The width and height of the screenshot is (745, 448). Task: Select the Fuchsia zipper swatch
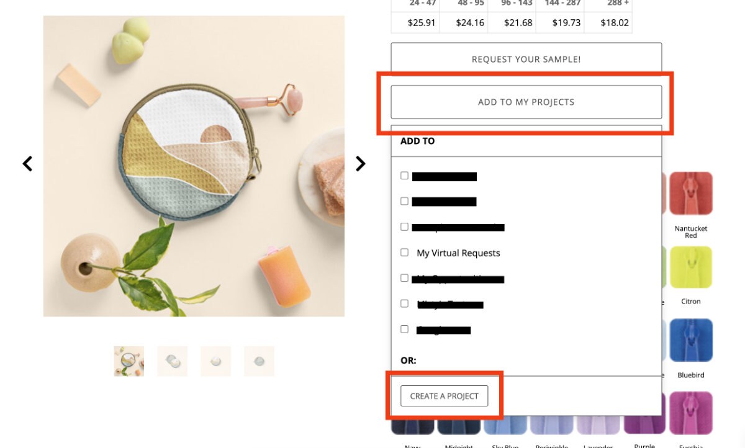coord(691,413)
